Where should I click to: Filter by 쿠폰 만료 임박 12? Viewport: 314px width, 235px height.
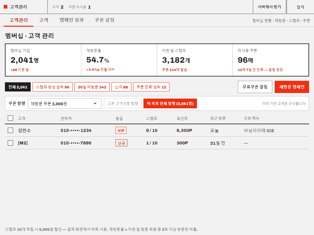(x=151, y=87)
